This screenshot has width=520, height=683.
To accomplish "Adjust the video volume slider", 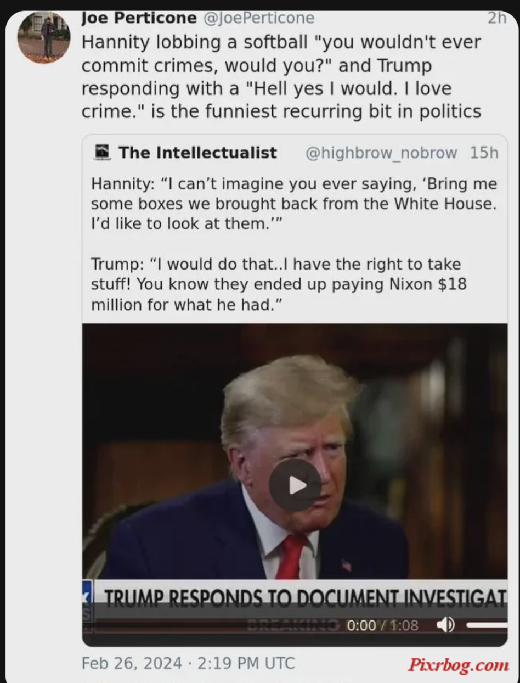I will tap(487, 624).
